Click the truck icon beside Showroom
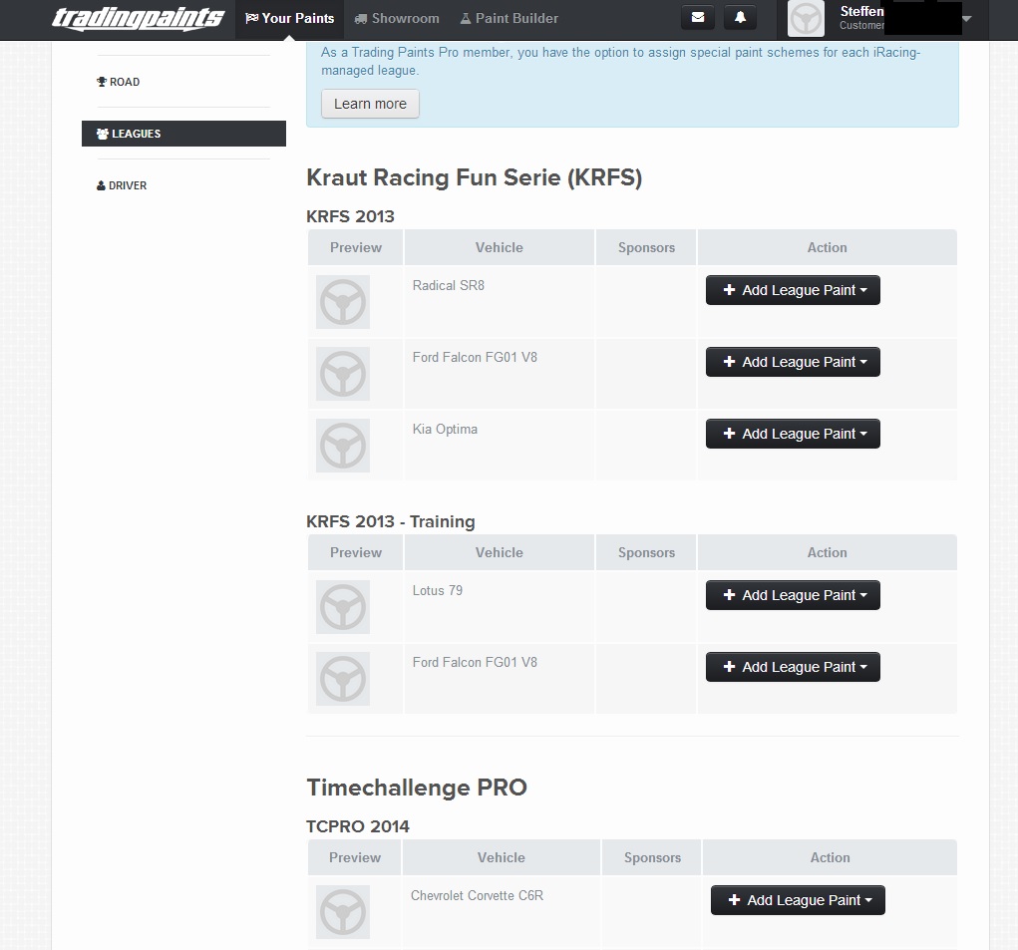Image resolution: width=1018 pixels, height=950 pixels. pos(361,19)
